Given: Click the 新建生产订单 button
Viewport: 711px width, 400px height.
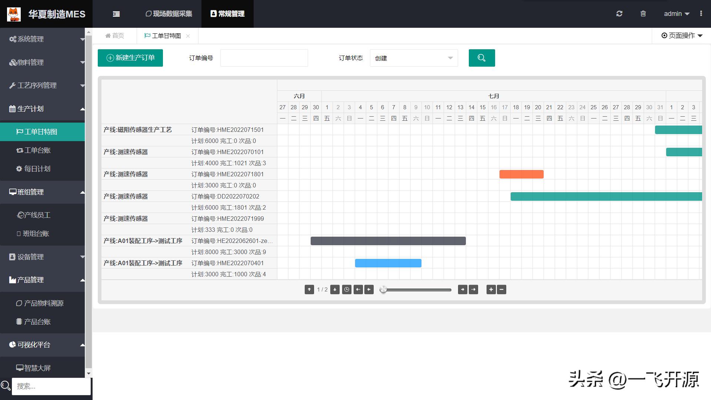Looking at the screenshot, I should (130, 58).
